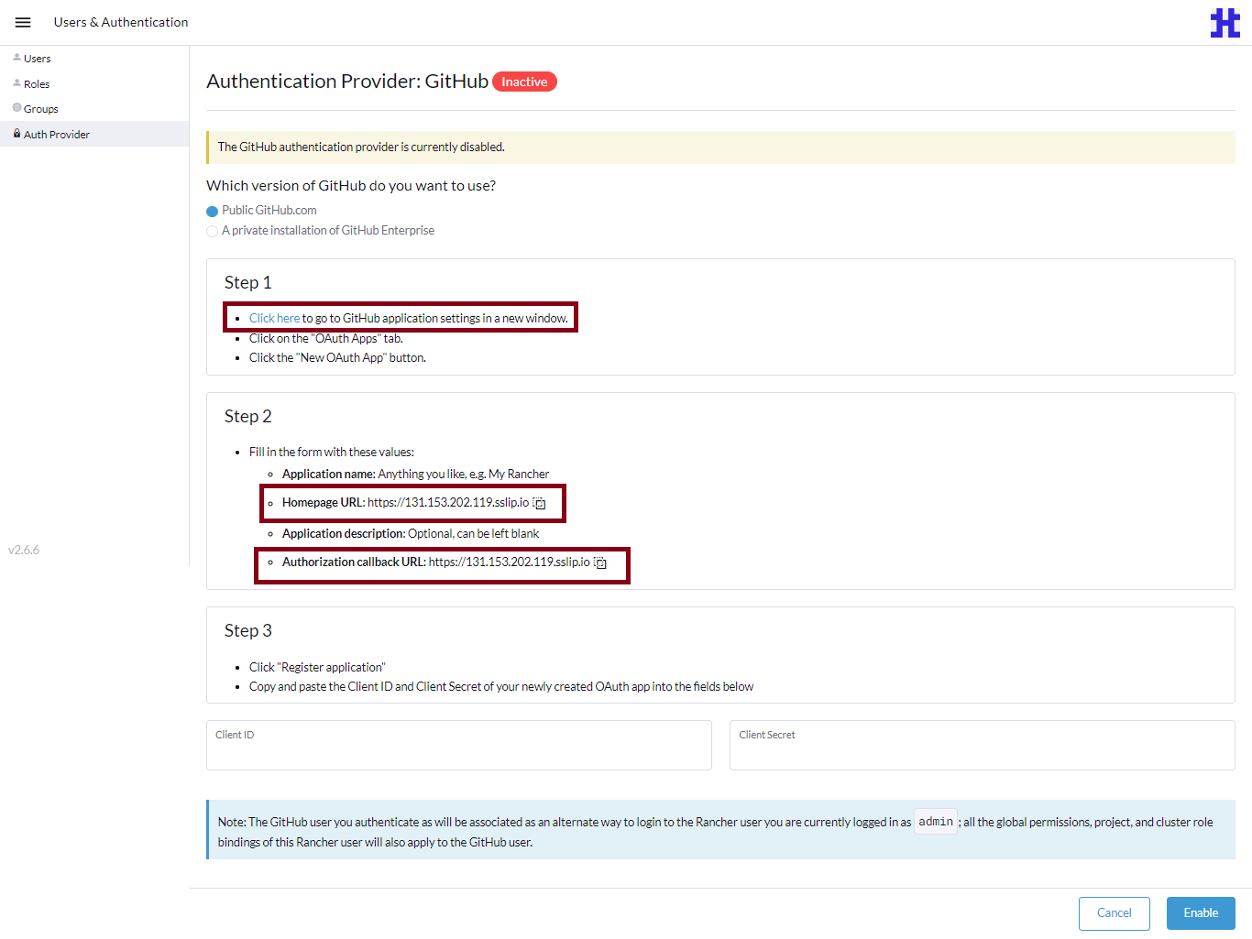Copy the Authorization callback URL
1252x939 pixels.
coord(600,562)
